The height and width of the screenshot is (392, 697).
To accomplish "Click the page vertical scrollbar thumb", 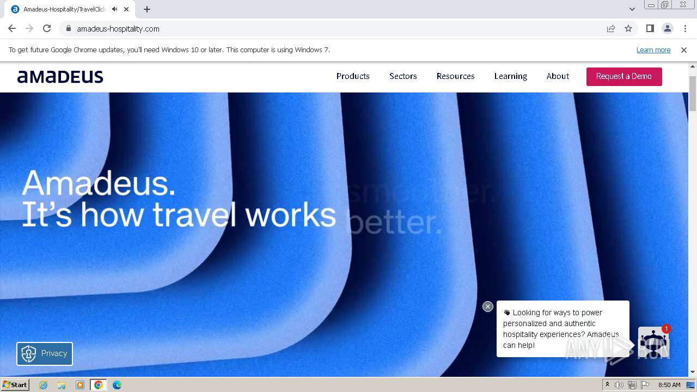I will pyautogui.click(x=693, y=94).
